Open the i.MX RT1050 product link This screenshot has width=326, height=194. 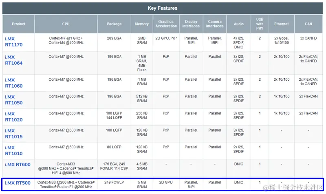coord(14,100)
